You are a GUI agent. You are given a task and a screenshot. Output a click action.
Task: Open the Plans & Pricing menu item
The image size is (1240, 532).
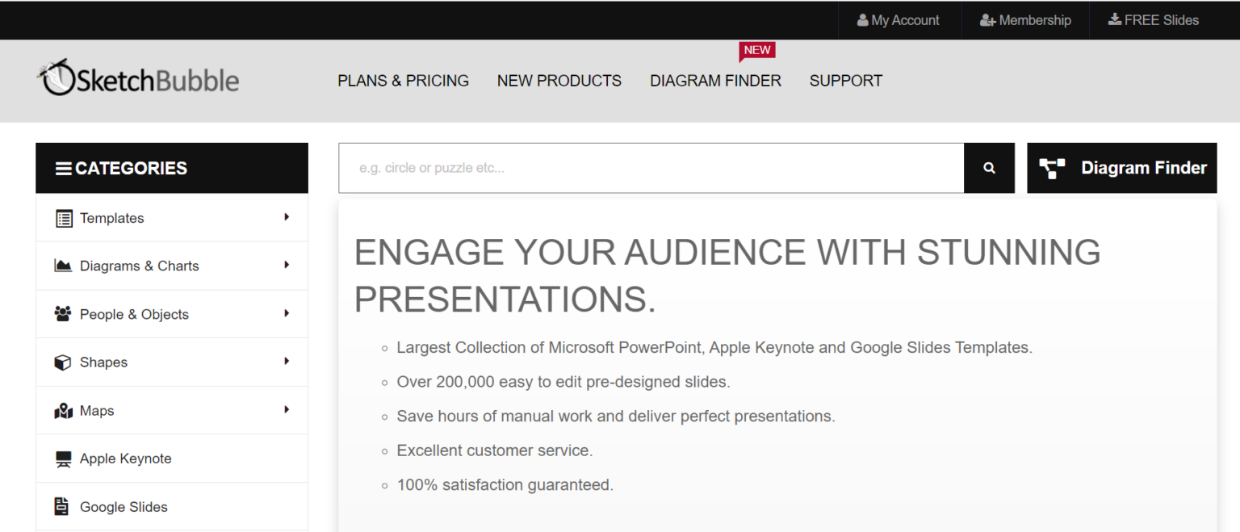(x=403, y=81)
